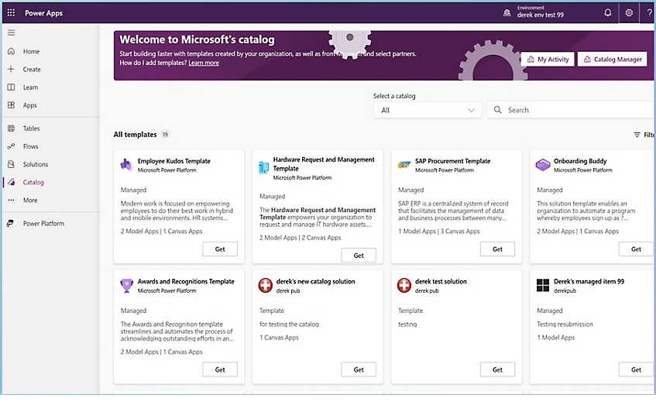
Task: Click the Catalog Manager button
Action: [612, 59]
